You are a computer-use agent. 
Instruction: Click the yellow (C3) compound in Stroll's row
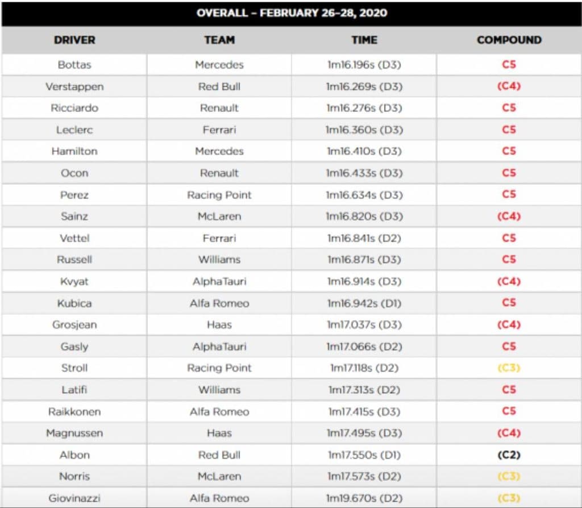point(509,368)
